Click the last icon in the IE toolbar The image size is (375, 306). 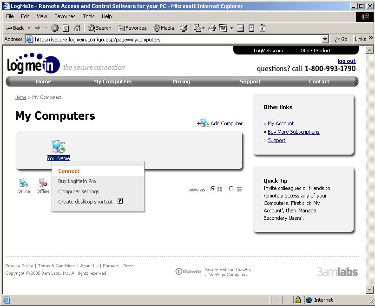(263, 28)
